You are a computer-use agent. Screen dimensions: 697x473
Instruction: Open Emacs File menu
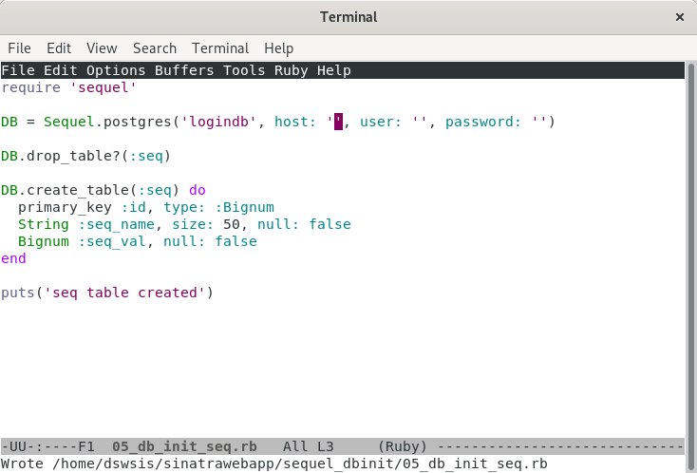coord(17,70)
